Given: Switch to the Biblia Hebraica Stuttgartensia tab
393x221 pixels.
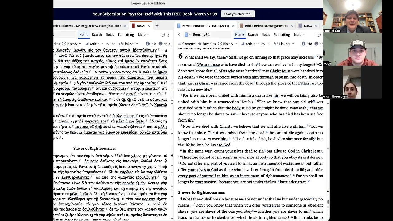Looking at the screenshot, I should coord(266,26).
